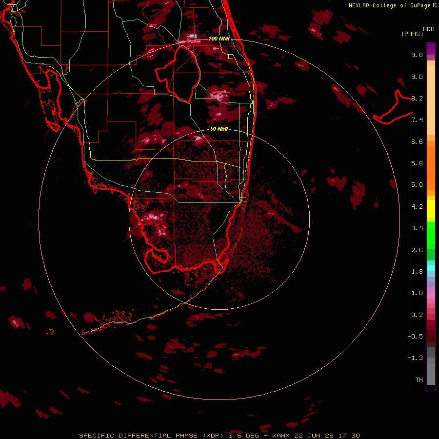The image size is (439, 439).
Task: Click the 3.4 value on the scale
Action: coord(417,228)
